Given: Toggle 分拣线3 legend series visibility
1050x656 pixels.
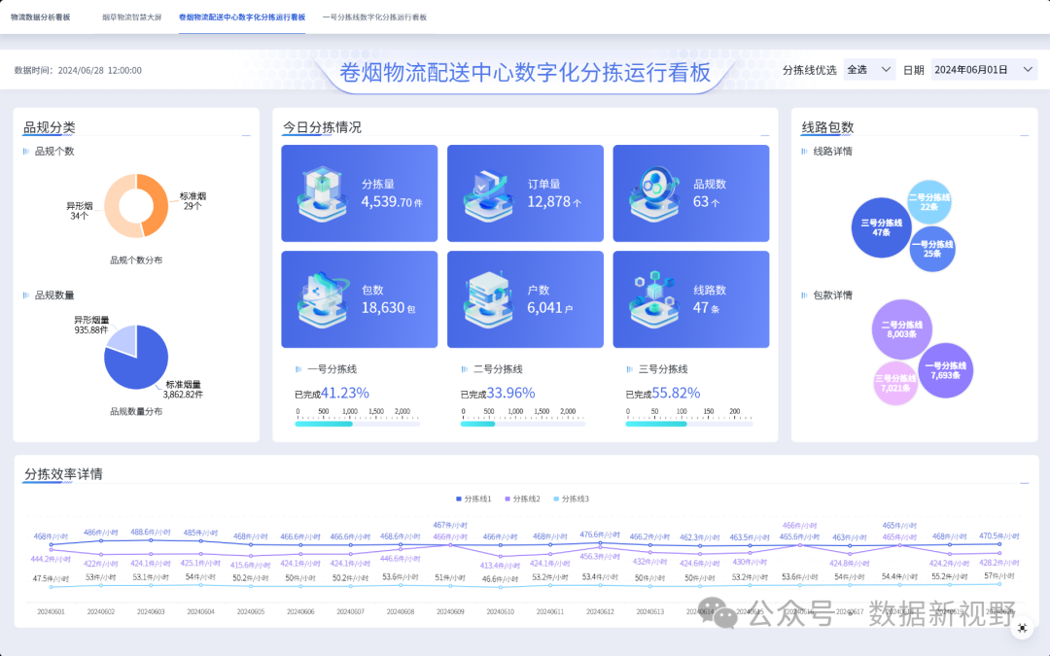Looking at the screenshot, I should click(x=571, y=499).
